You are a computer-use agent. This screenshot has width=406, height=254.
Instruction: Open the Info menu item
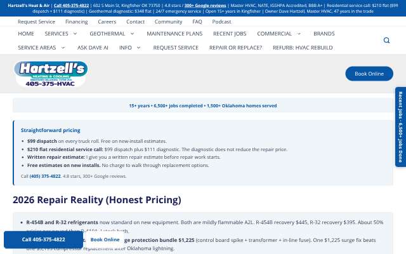(x=126, y=48)
